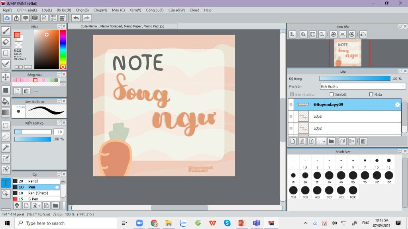Click the Redo arrow in the toolbar
The image size is (408, 229).
click(87, 18)
